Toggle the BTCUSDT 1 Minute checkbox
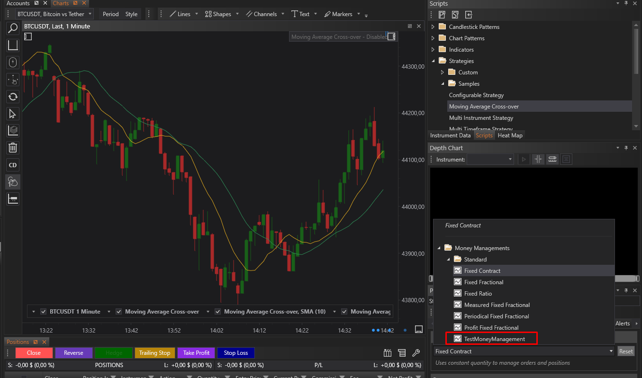Image resolution: width=642 pixels, height=378 pixels. coord(44,312)
